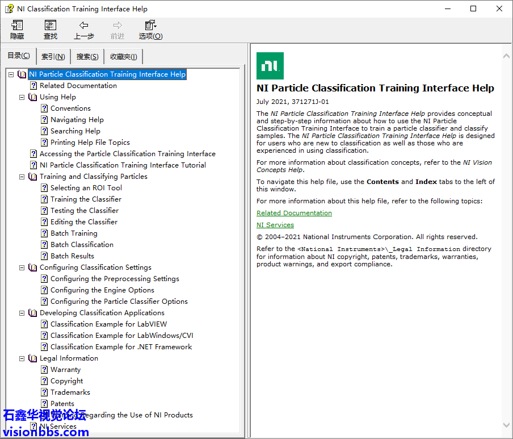Viewport: 513px width, 439px height.
Task: Click book icon of Configuring Classification Settings
Action: 33,268
